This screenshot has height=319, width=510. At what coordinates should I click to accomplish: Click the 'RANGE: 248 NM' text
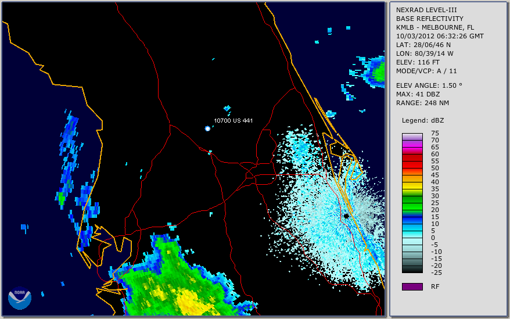422,103
